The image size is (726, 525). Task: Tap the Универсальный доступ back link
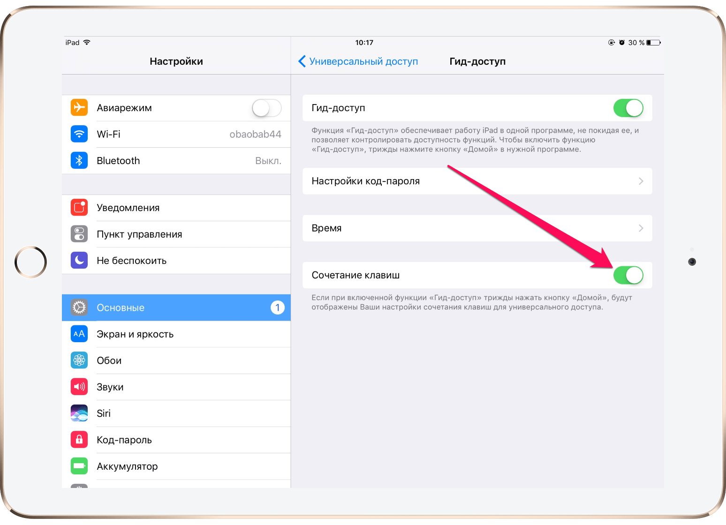[x=363, y=61]
